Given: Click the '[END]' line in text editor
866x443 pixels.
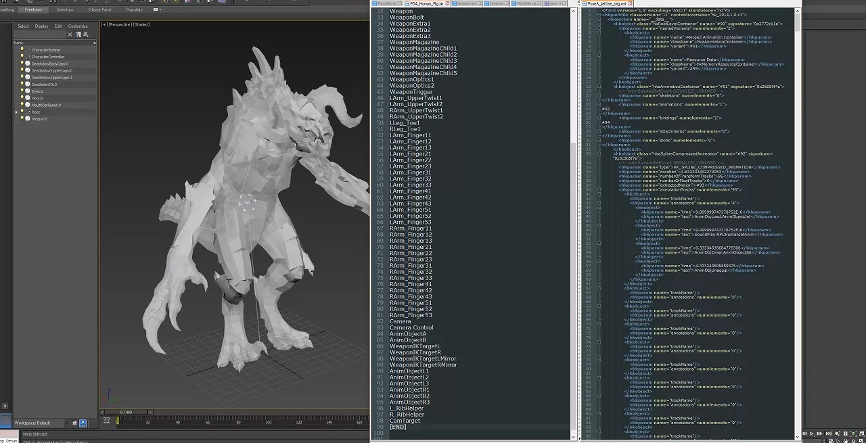Looking at the screenshot, I should click(x=398, y=427).
